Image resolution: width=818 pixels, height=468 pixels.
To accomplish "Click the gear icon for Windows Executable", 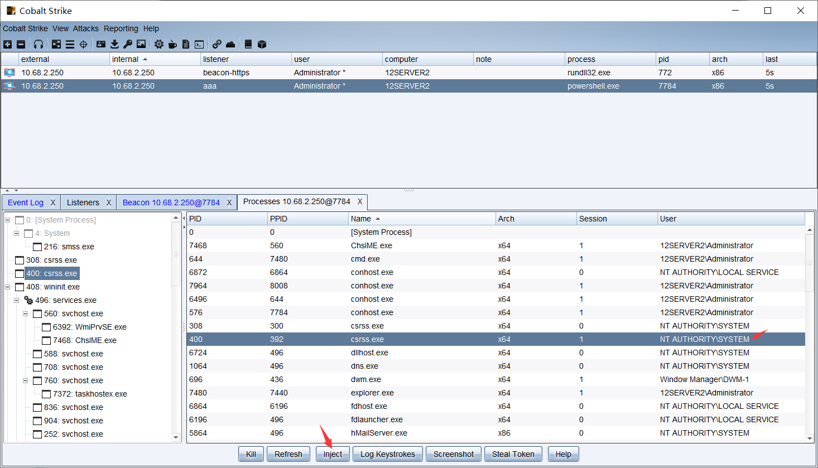I will coord(159,44).
